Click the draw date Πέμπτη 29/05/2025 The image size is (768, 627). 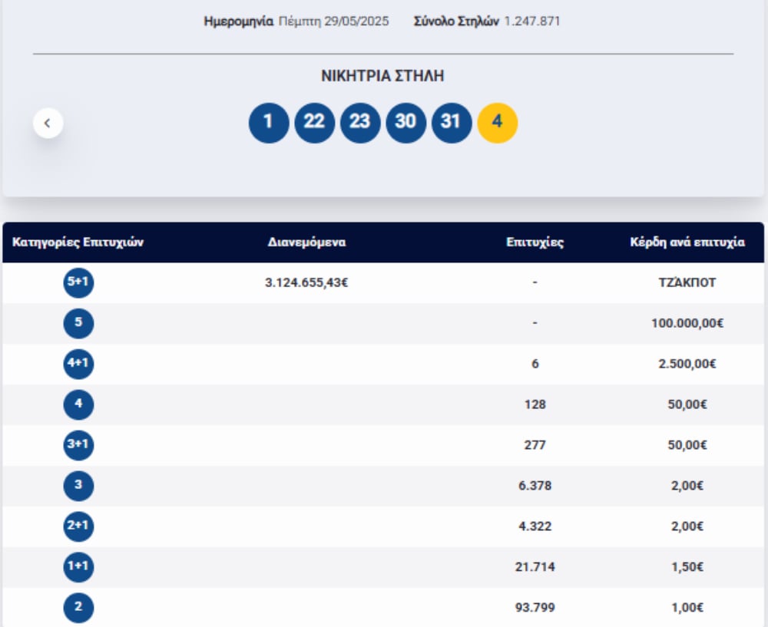[333, 21]
